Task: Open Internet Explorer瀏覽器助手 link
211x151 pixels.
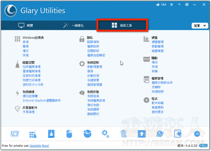Action: tap(42, 101)
